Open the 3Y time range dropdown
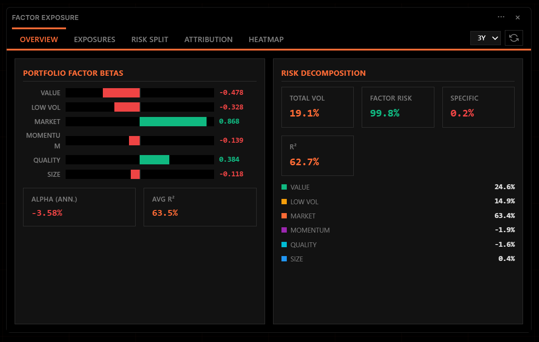The height and width of the screenshot is (342, 539). (485, 38)
